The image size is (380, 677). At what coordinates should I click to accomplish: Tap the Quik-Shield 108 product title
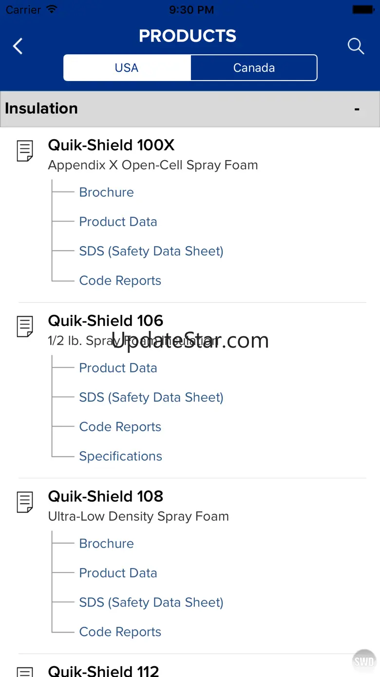coord(105,496)
